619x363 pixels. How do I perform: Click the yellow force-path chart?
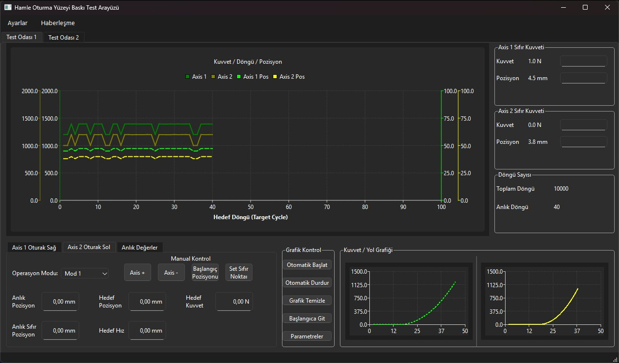click(x=545, y=302)
